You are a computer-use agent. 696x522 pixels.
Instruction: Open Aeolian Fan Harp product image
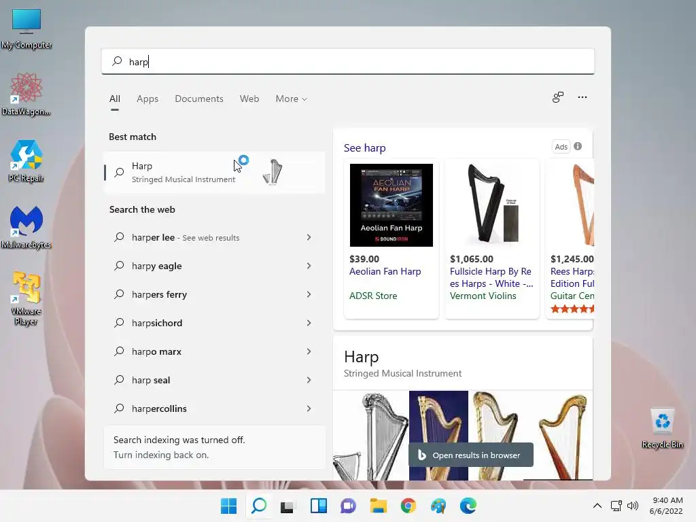pyautogui.click(x=391, y=205)
